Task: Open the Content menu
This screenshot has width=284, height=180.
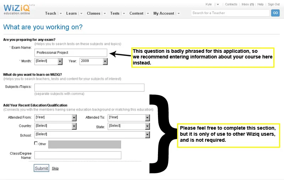Action: 136,13
